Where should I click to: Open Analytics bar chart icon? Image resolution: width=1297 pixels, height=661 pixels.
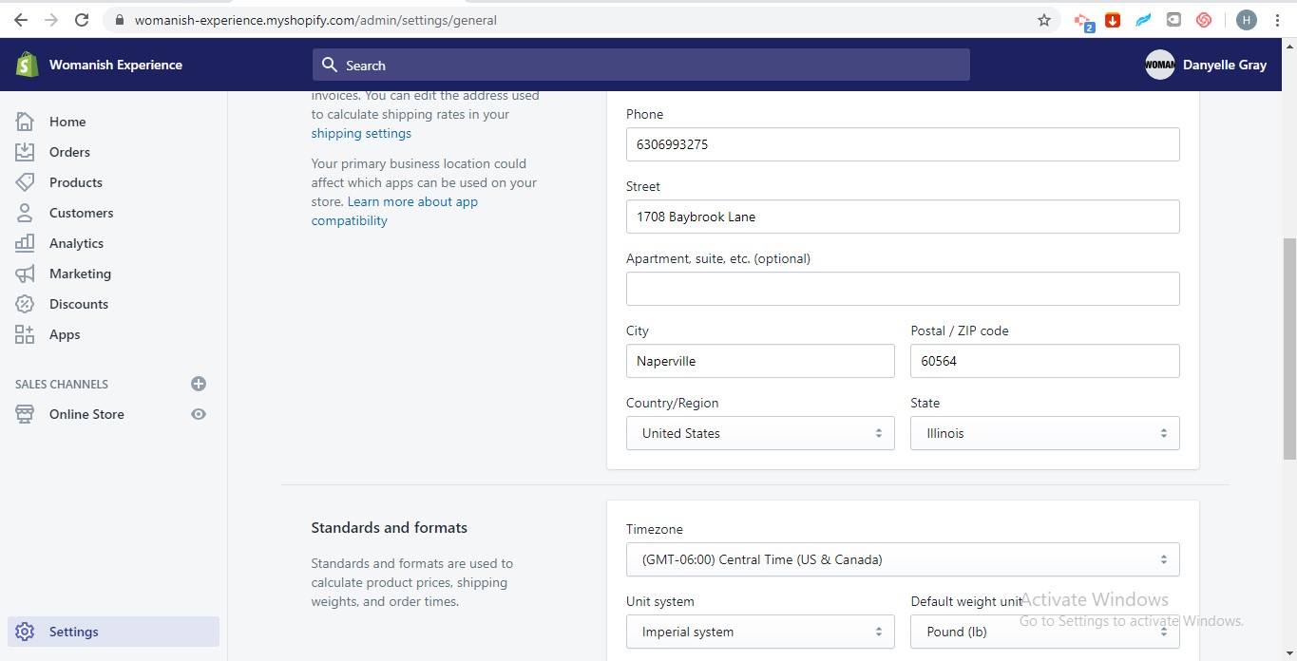pyautogui.click(x=25, y=243)
